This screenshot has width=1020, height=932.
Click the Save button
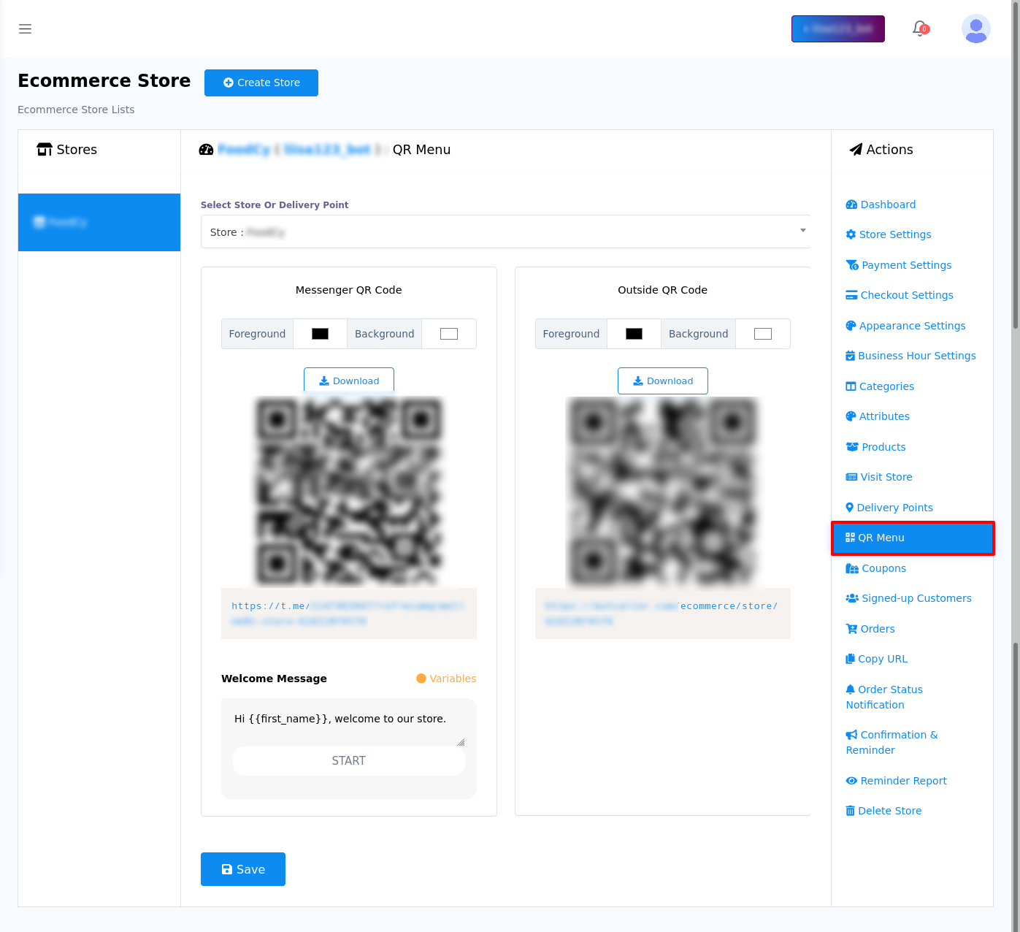[x=243, y=869]
